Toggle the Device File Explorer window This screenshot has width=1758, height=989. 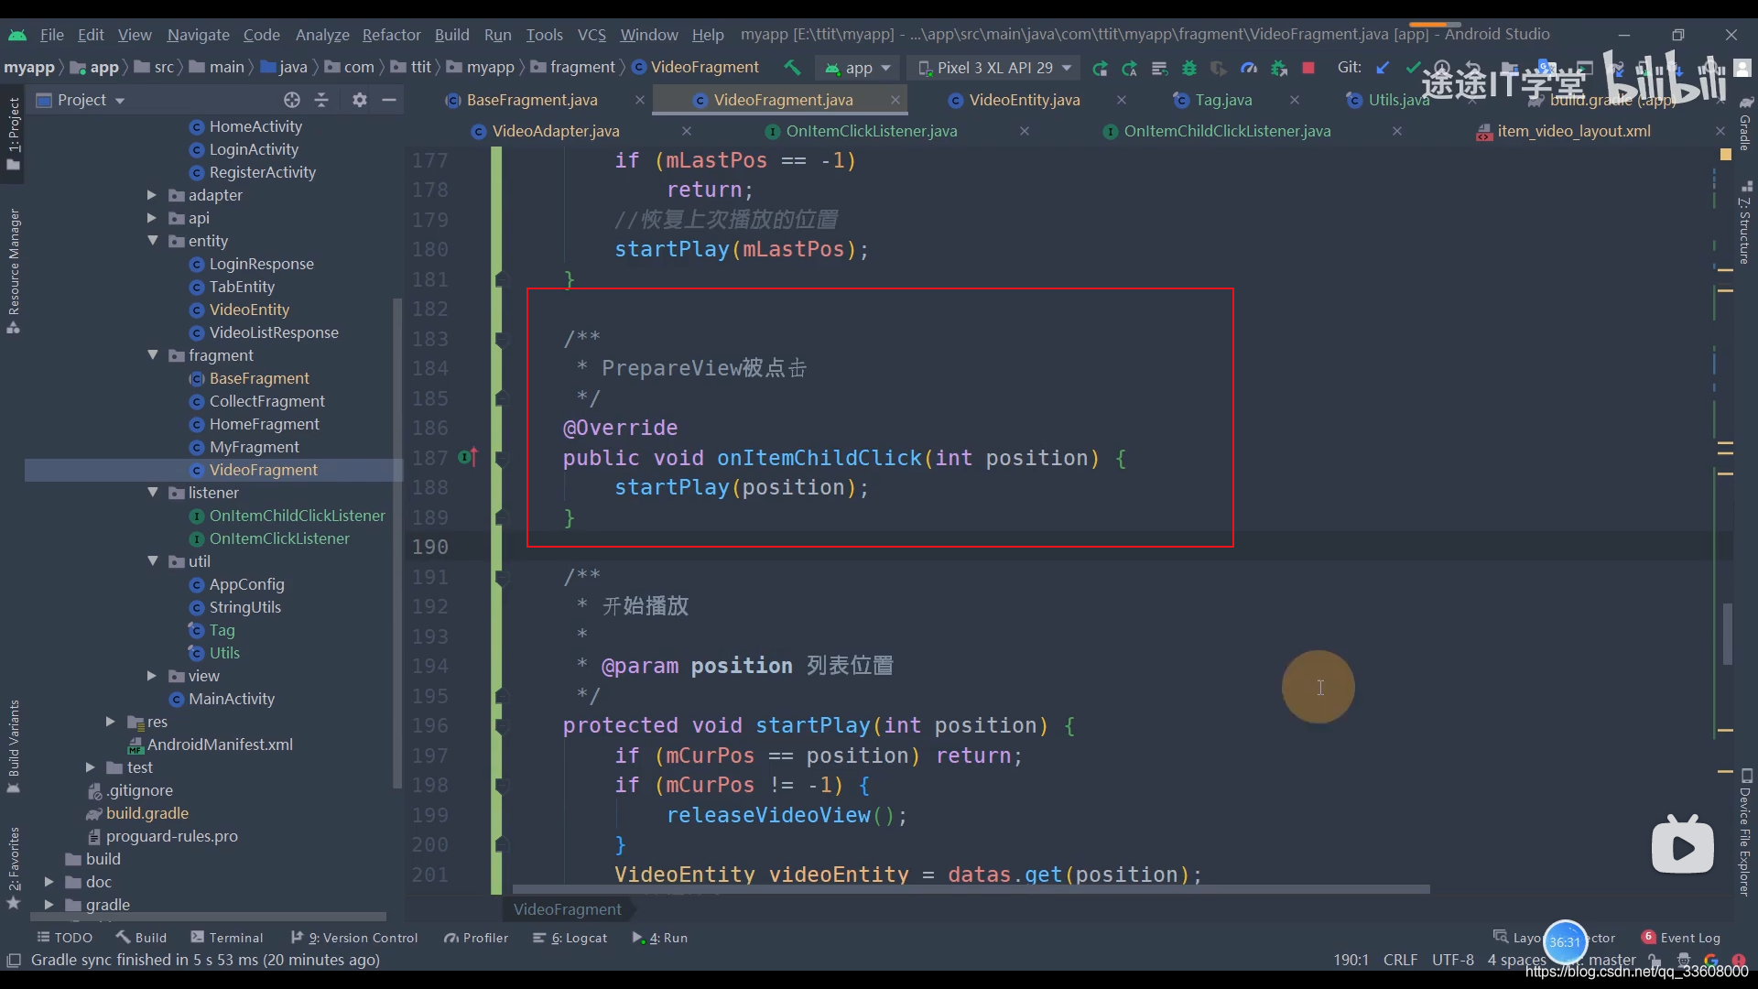pyautogui.click(x=1745, y=833)
